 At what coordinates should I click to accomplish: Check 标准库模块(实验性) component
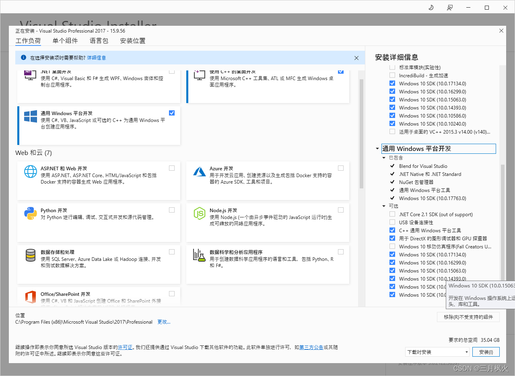(392, 67)
